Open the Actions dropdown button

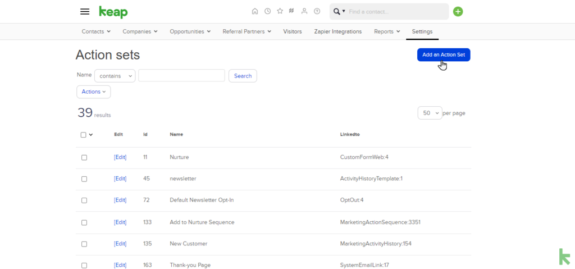94,92
